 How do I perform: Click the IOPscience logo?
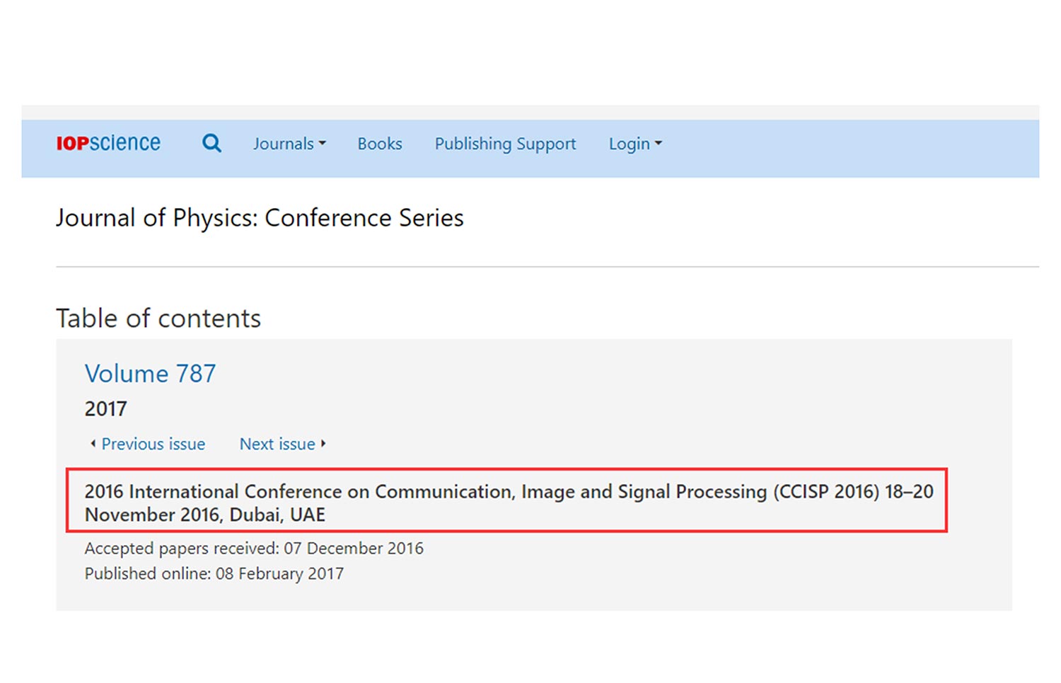pos(108,143)
